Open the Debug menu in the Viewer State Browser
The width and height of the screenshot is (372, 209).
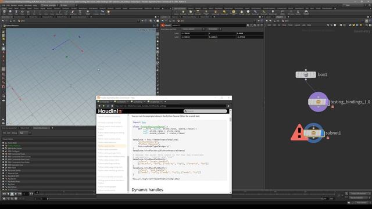tap(14, 133)
